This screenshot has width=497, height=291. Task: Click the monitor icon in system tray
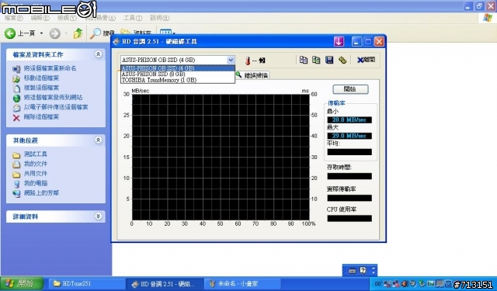[440, 284]
